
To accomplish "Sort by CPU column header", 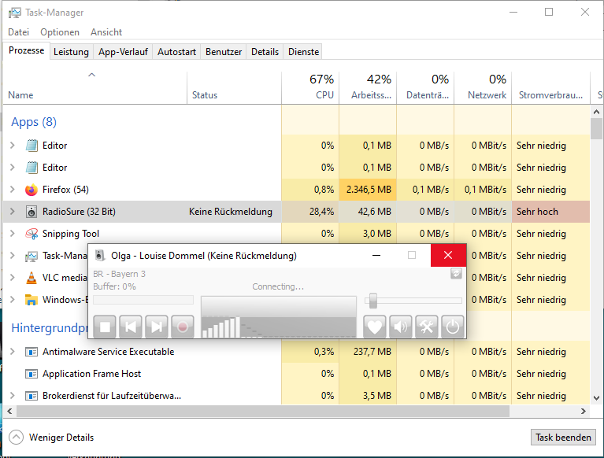I will (310, 88).
